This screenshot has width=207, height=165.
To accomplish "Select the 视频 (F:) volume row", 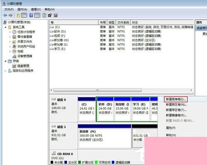I will (121, 36).
